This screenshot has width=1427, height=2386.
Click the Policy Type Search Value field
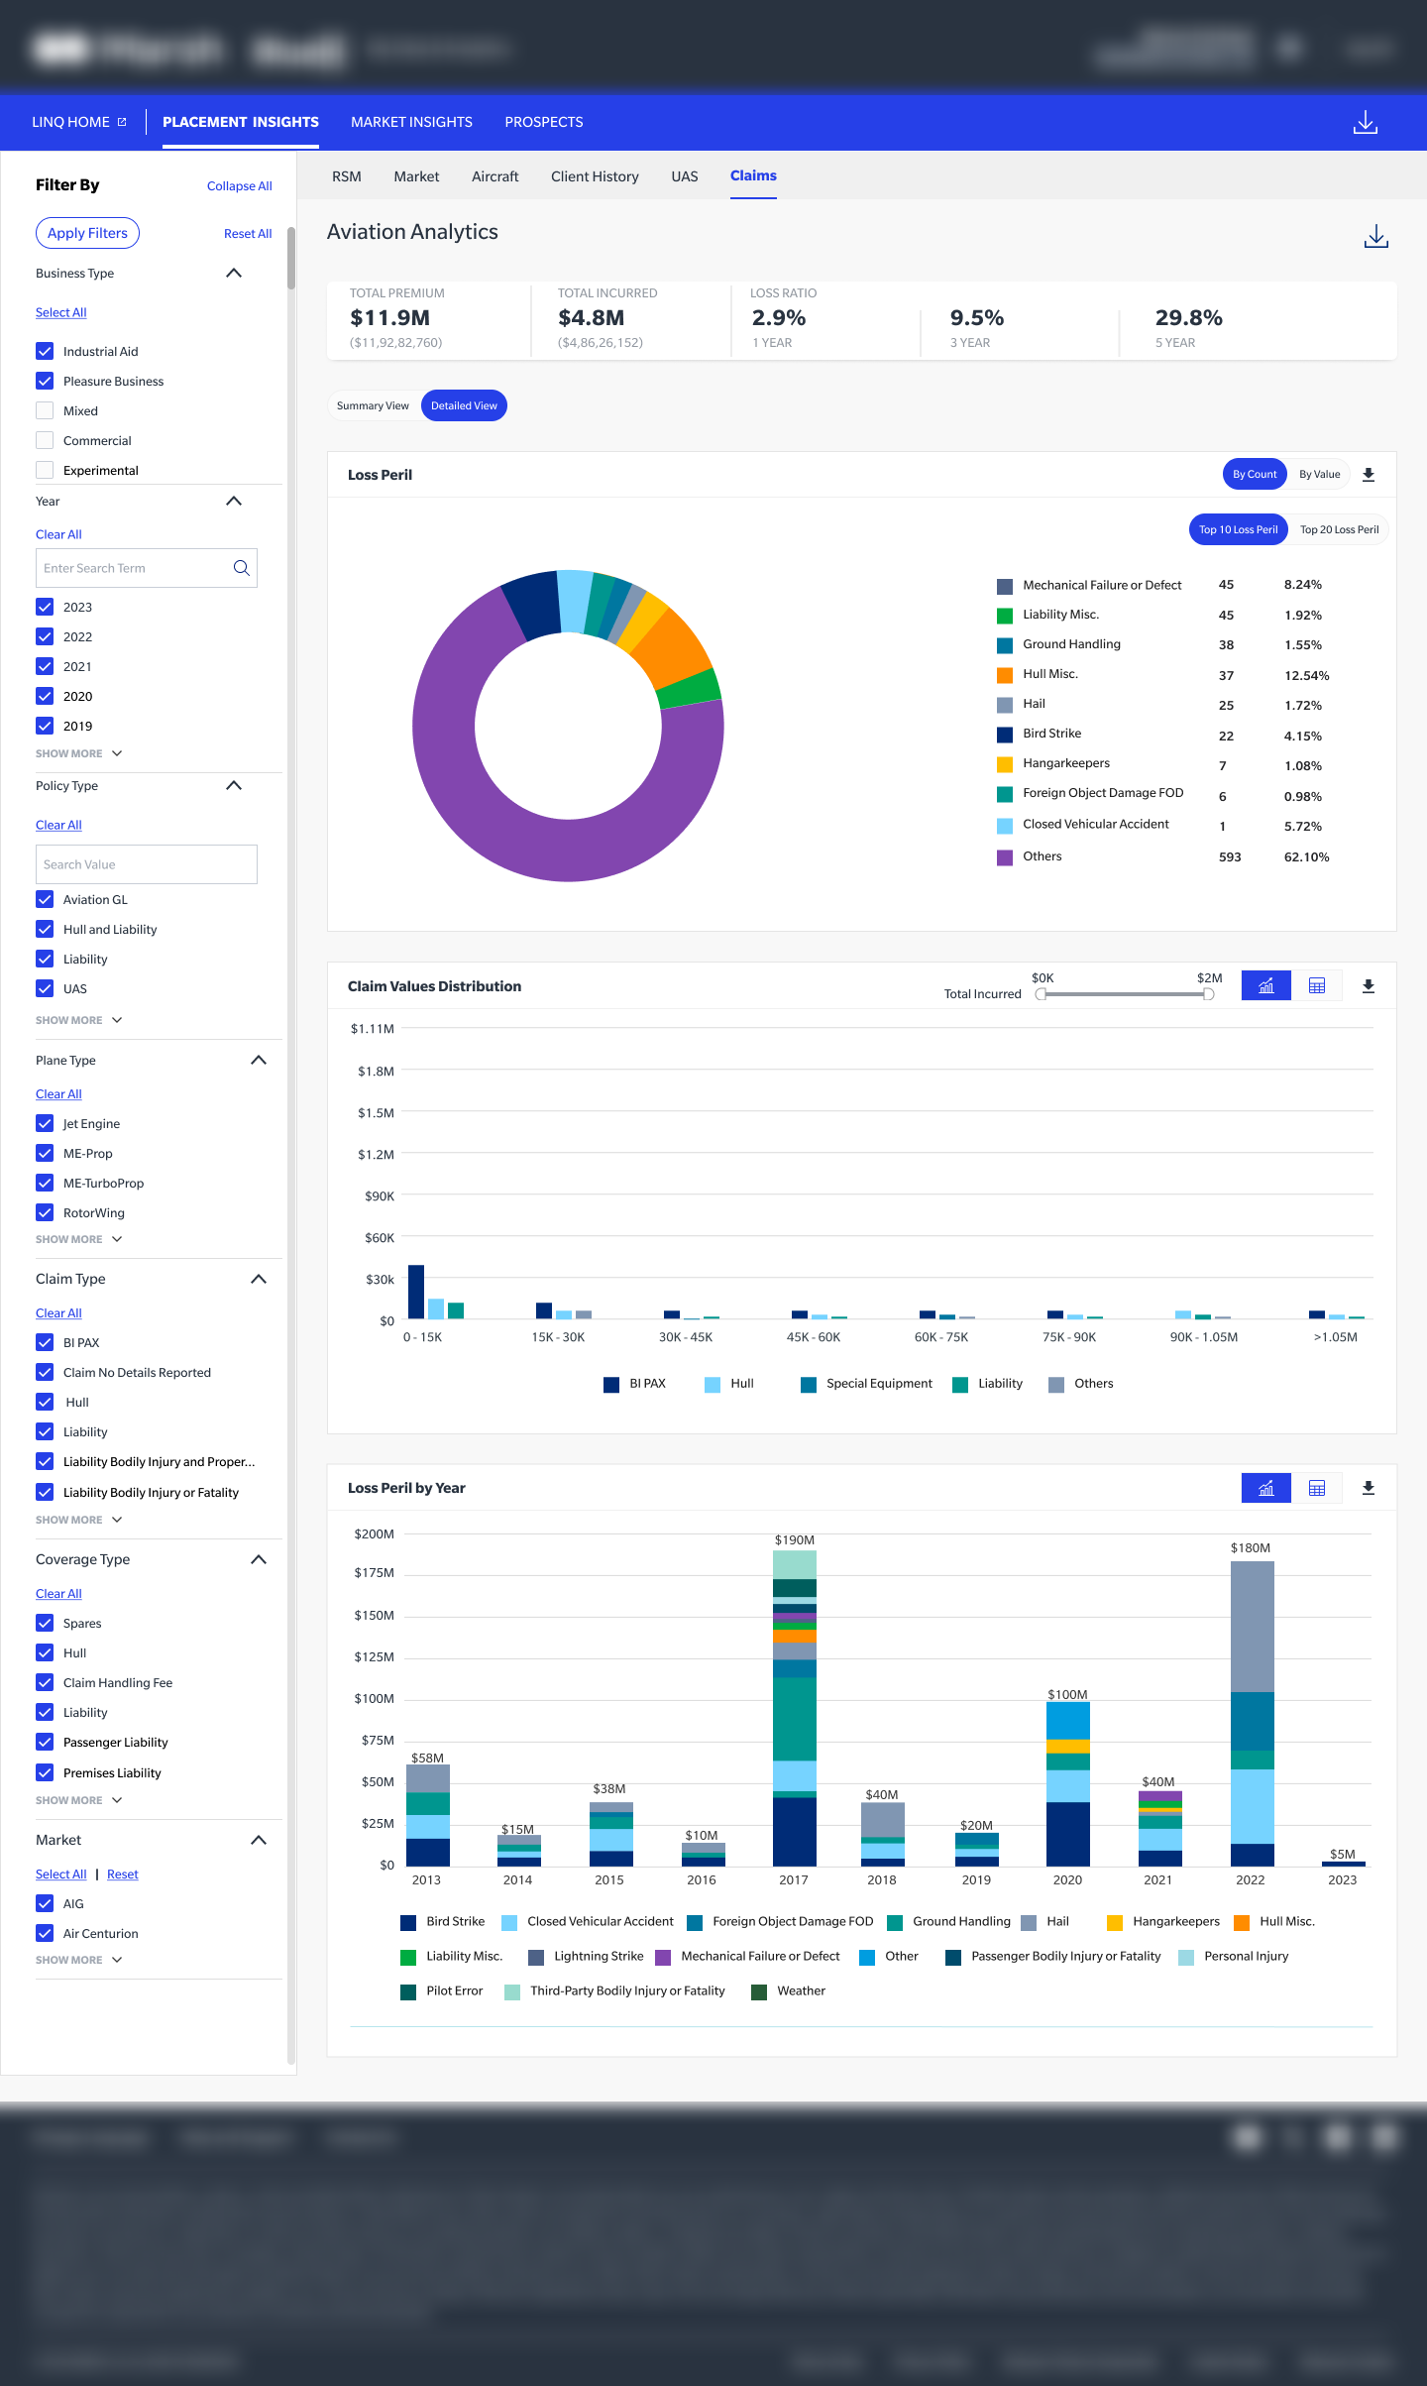coord(147,864)
